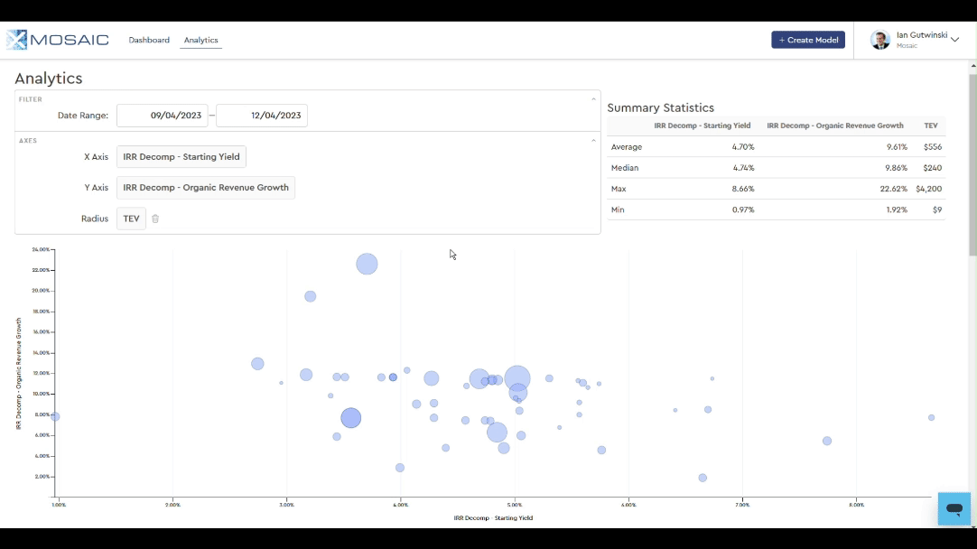Edit the end date 12/04/2023 field
The image size is (977, 549).
(x=263, y=116)
